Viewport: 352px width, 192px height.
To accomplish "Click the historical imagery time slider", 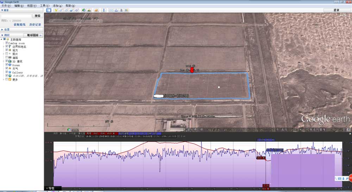I will pos(76,21).
